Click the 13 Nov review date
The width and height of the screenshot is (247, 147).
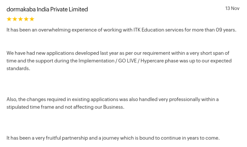(232, 8)
